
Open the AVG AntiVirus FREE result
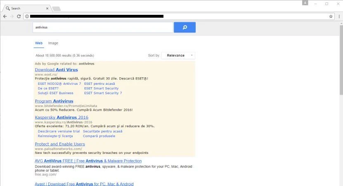(88, 161)
